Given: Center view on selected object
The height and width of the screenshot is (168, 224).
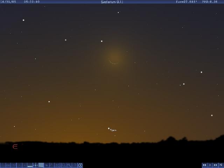Looking at the screenshot, I should (x=58, y=165).
